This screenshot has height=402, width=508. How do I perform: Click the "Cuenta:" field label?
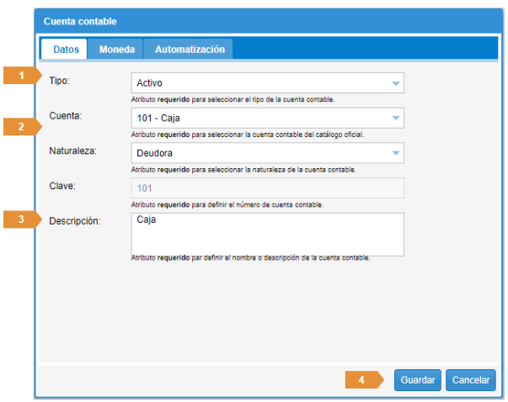click(66, 116)
